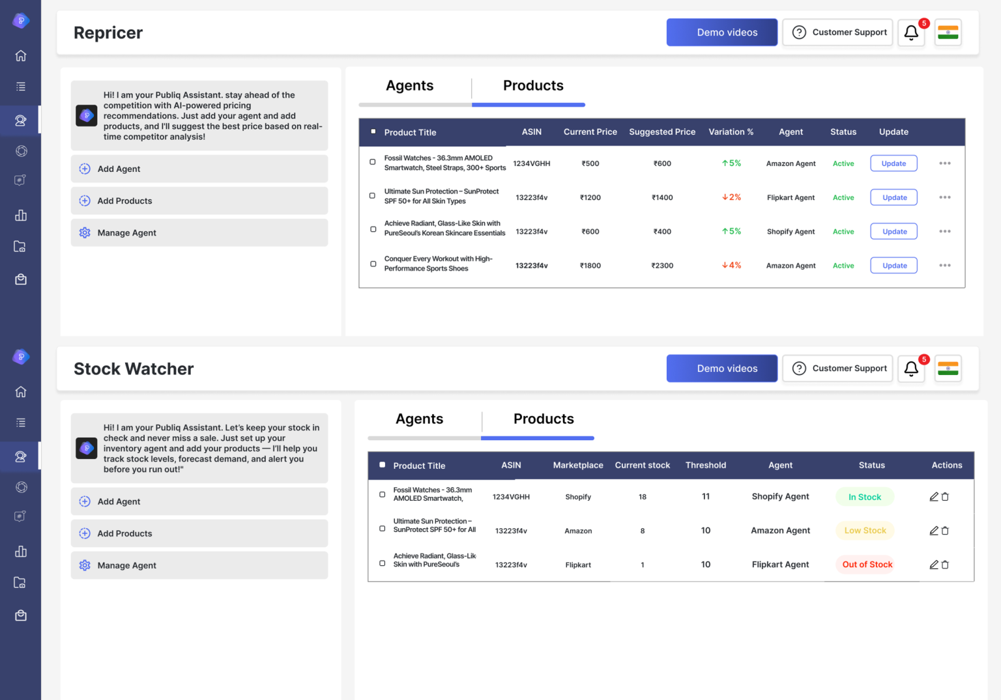Click bar chart icon in lower sidebar
Viewport: 1001px width, 700px height.
point(21,552)
